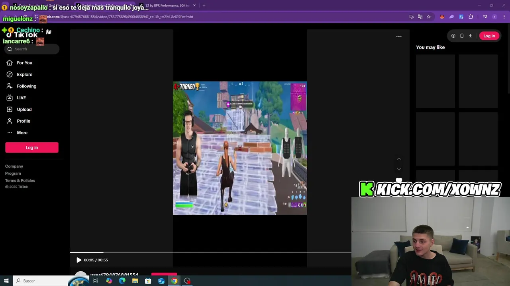Expand the More menu in sidebar
The width and height of the screenshot is (510, 286).
pyautogui.click(x=22, y=133)
